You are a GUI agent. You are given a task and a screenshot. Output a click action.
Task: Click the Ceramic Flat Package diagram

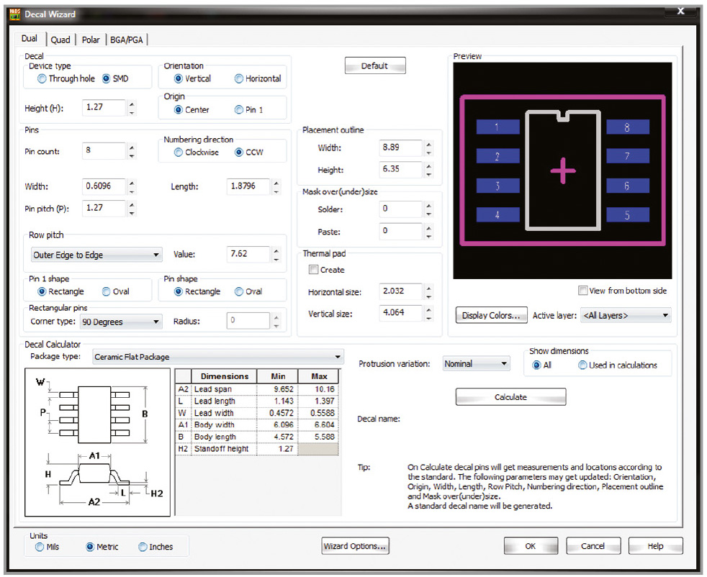pyautogui.click(x=98, y=442)
